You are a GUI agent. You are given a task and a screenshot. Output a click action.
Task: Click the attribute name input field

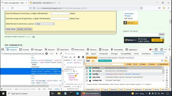105,64
